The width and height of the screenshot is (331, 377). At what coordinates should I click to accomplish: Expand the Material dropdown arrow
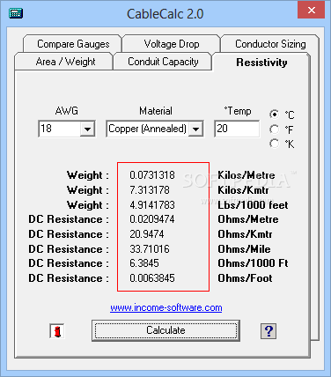pos(195,129)
